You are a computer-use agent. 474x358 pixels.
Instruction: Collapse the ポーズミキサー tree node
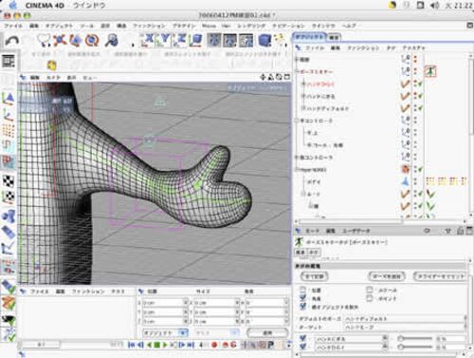pos(297,71)
